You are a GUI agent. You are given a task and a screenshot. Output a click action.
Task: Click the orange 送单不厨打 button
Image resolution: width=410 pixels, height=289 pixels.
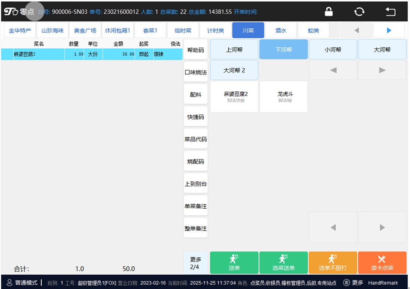[x=333, y=262]
